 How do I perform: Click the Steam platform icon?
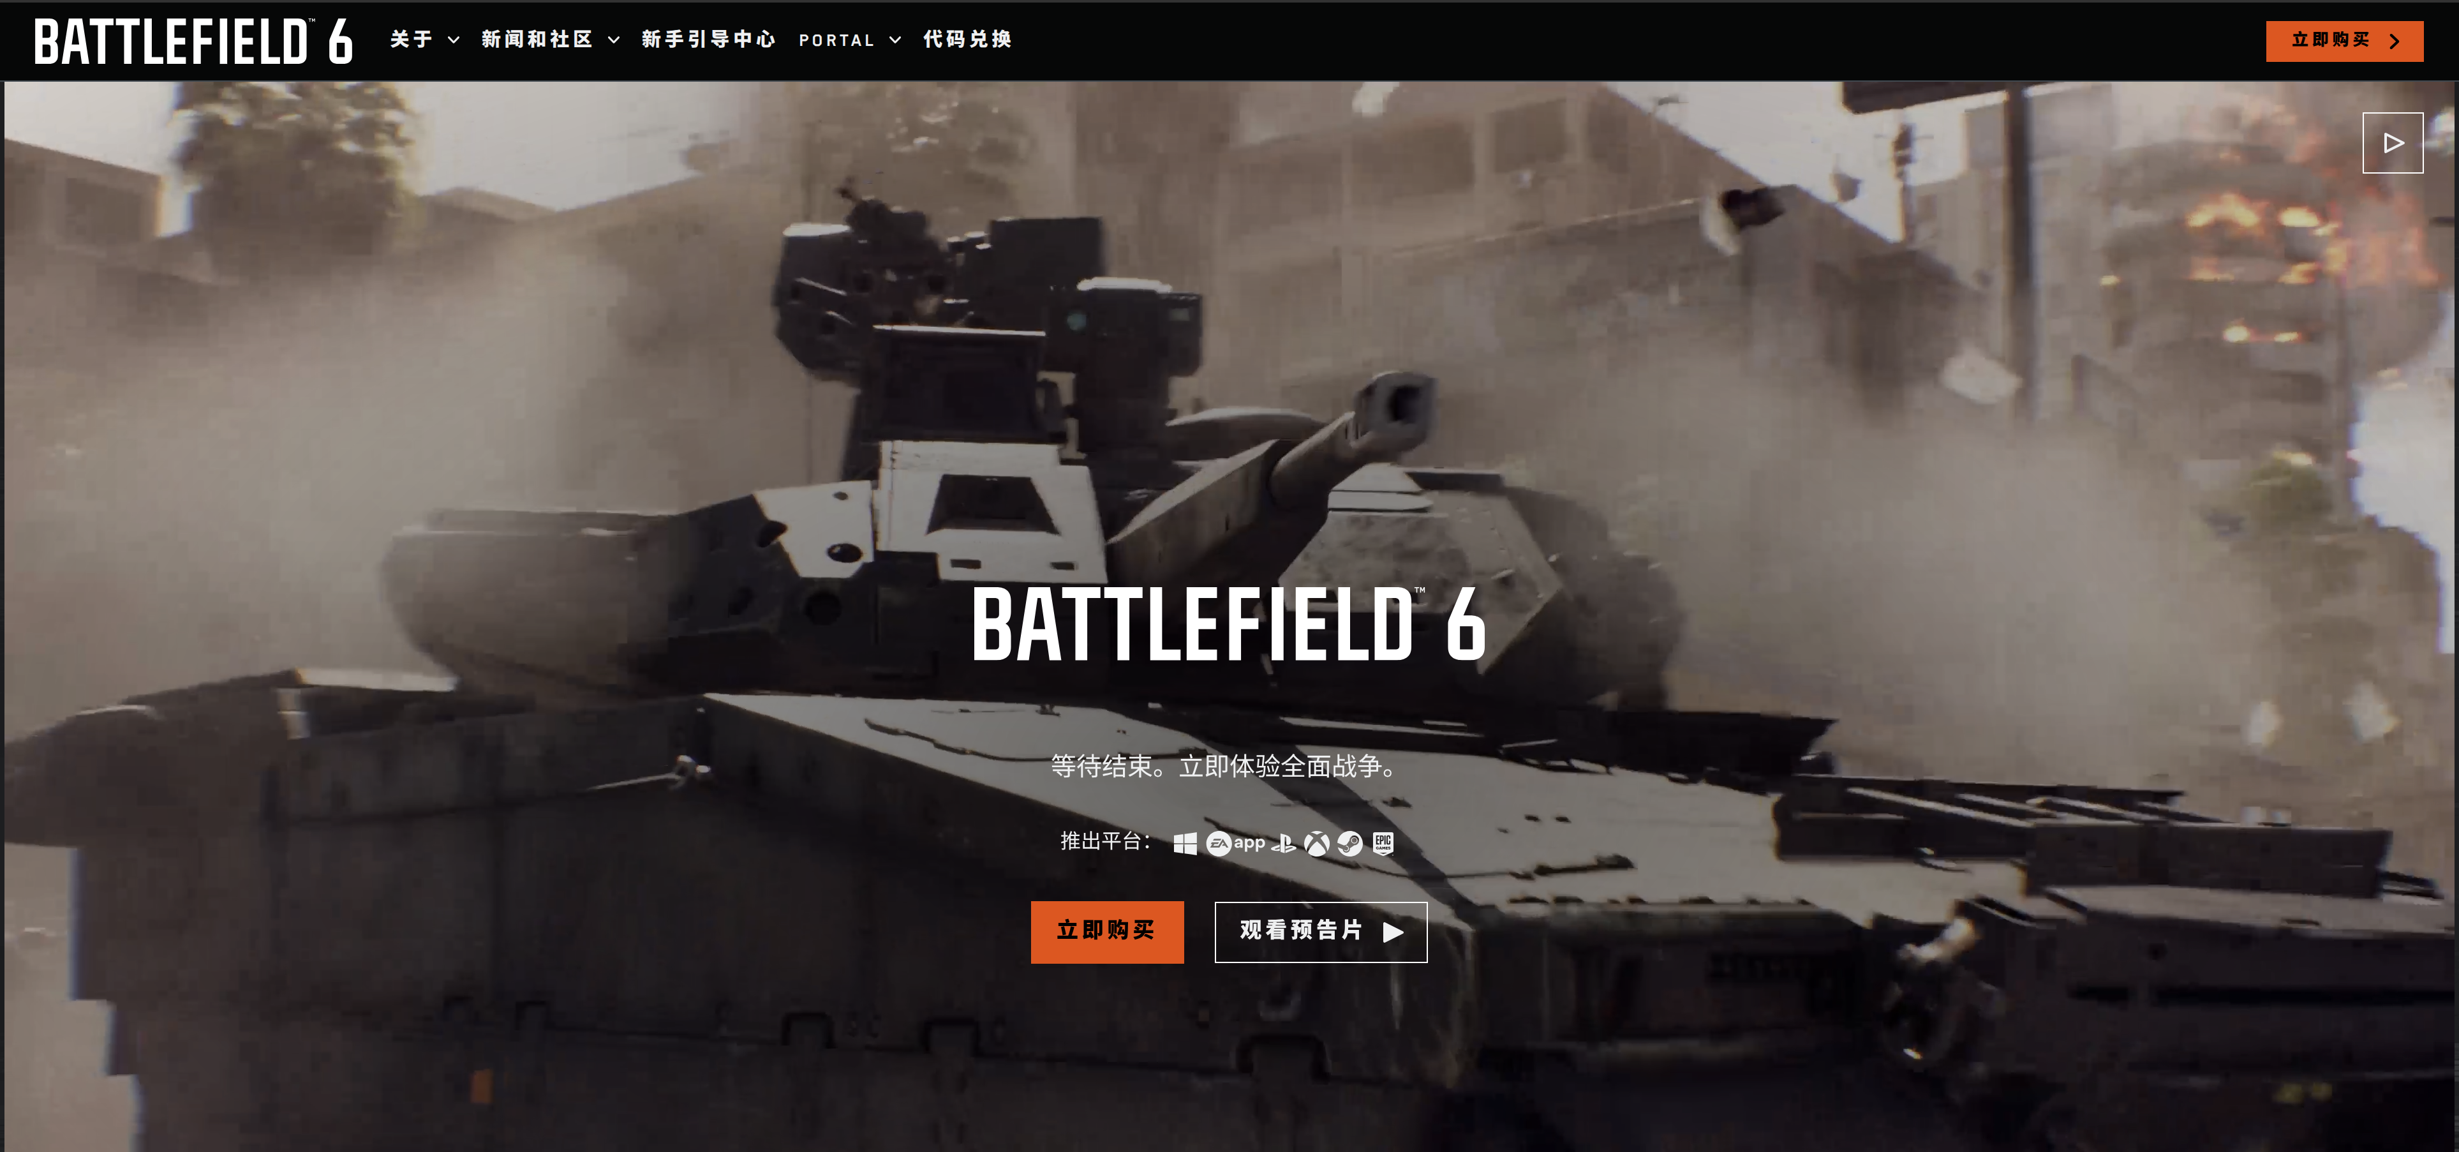(1350, 844)
